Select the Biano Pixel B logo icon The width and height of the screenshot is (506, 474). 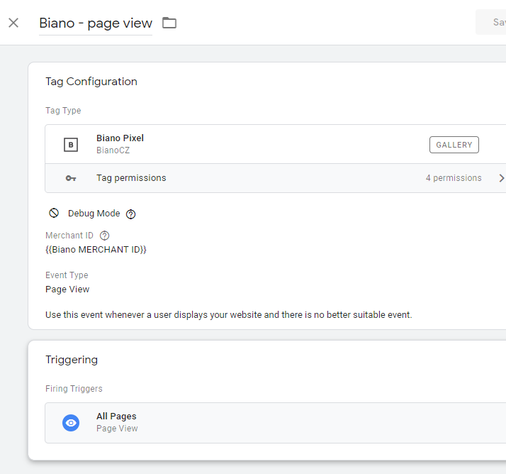coord(71,145)
